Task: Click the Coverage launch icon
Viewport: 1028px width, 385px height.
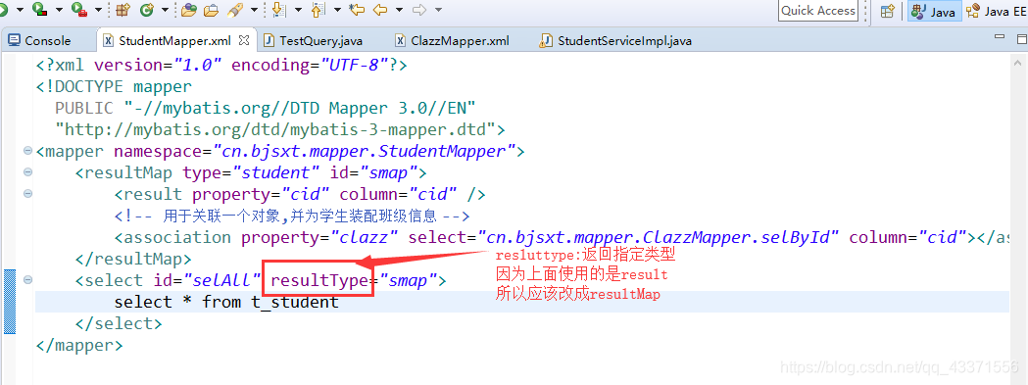Action: [40, 9]
